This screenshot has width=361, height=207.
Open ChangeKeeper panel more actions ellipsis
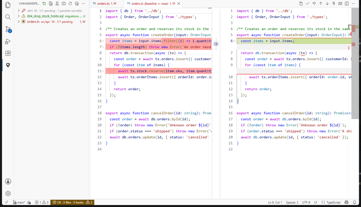[x=83, y=4]
